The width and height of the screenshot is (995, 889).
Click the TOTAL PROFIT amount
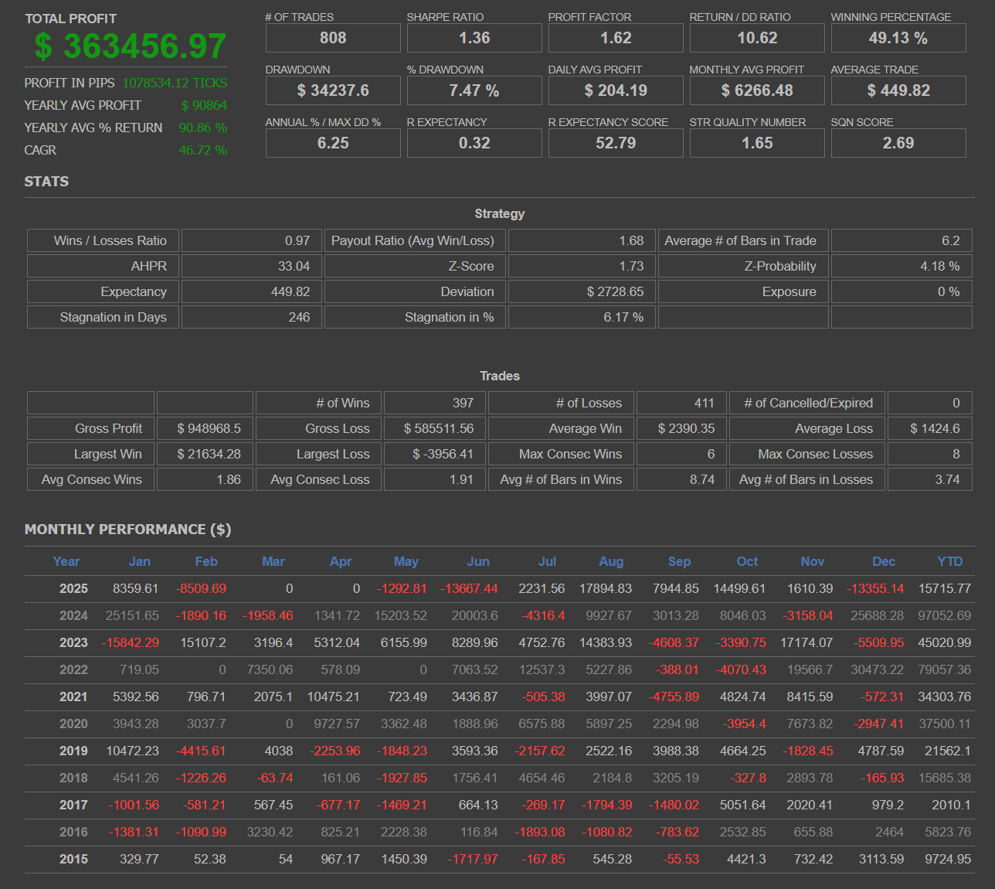(x=127, y=46)
